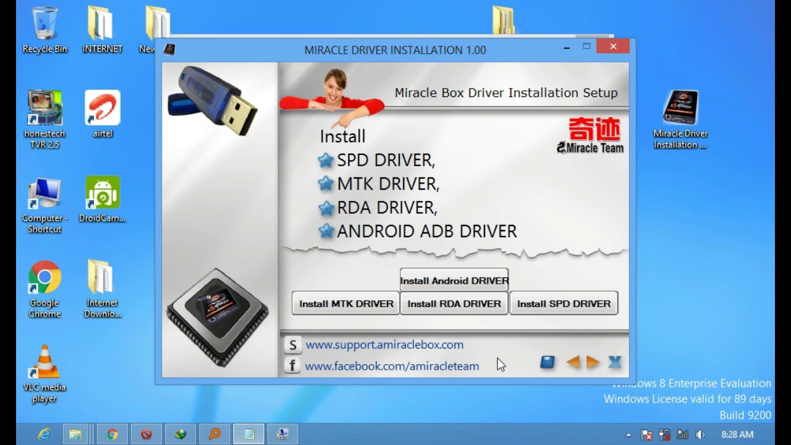This screenshot has height=445, width=791.
Task: Click the Action Center flag tray icon
Action: click(x=646, y=434)
